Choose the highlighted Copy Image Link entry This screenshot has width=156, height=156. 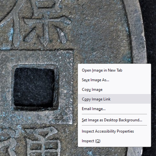click(x=115, y=99)
